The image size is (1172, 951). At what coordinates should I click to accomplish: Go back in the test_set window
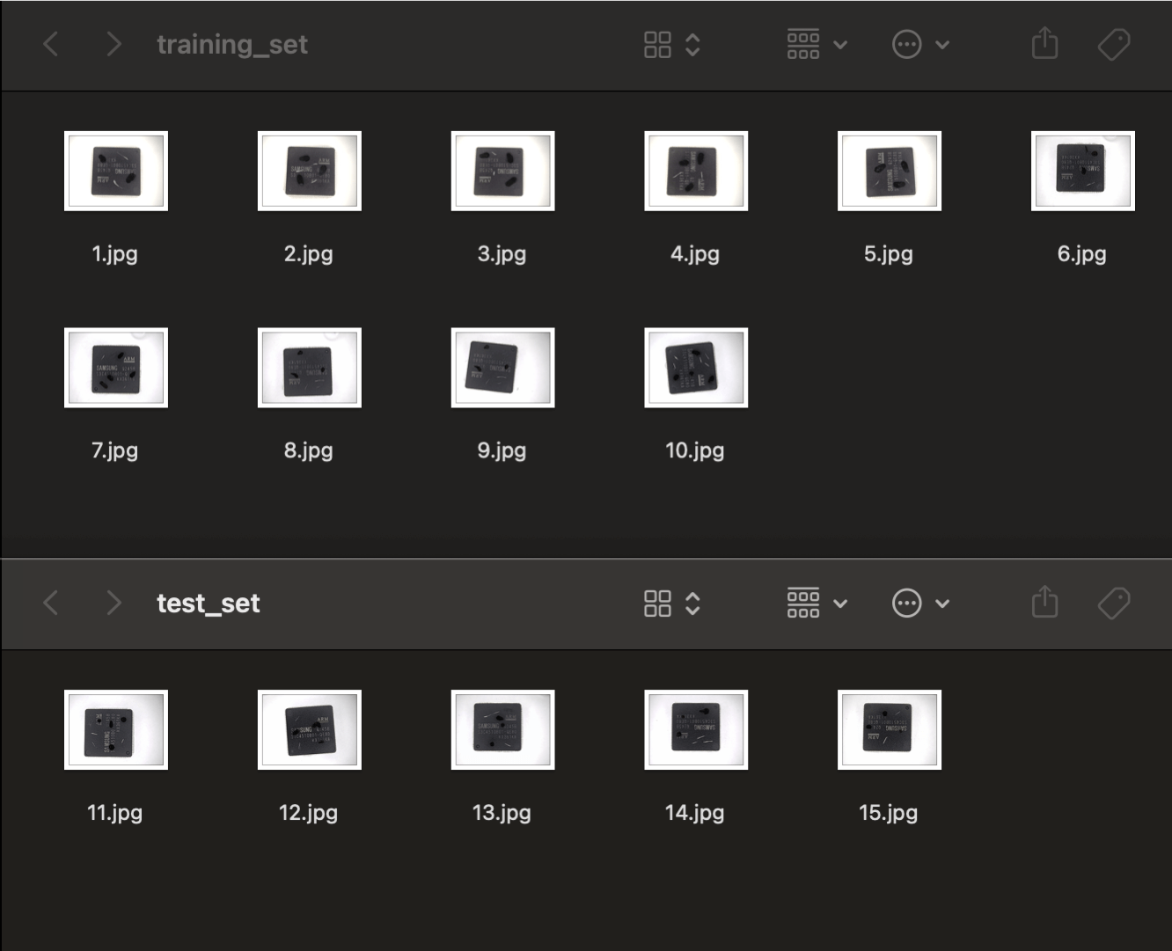pos(51,604)
